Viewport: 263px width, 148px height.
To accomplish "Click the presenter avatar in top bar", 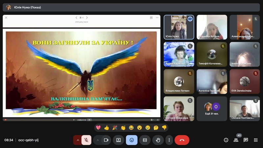I will point(9,7).
